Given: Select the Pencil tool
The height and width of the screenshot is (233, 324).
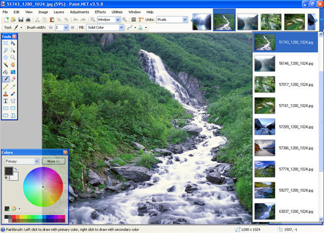Looking at the screenshot, I should point(5,86).
